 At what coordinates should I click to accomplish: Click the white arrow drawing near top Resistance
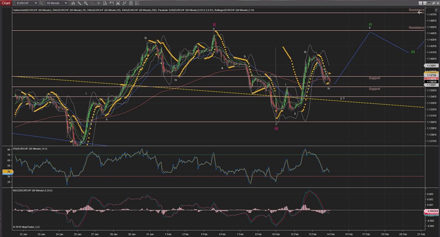[421, 13]
